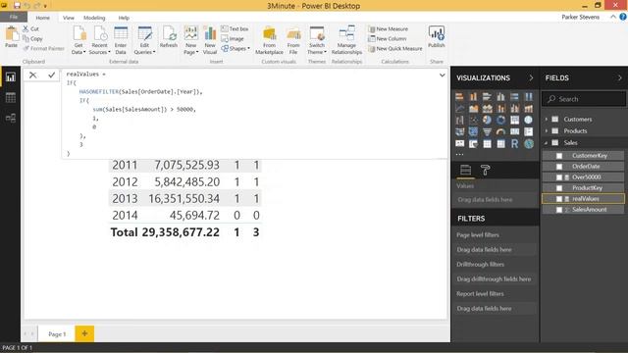Click Refresh in the ribbon
Image resolution: width=628 pixels, height=353 pixels.
point(169,37)
